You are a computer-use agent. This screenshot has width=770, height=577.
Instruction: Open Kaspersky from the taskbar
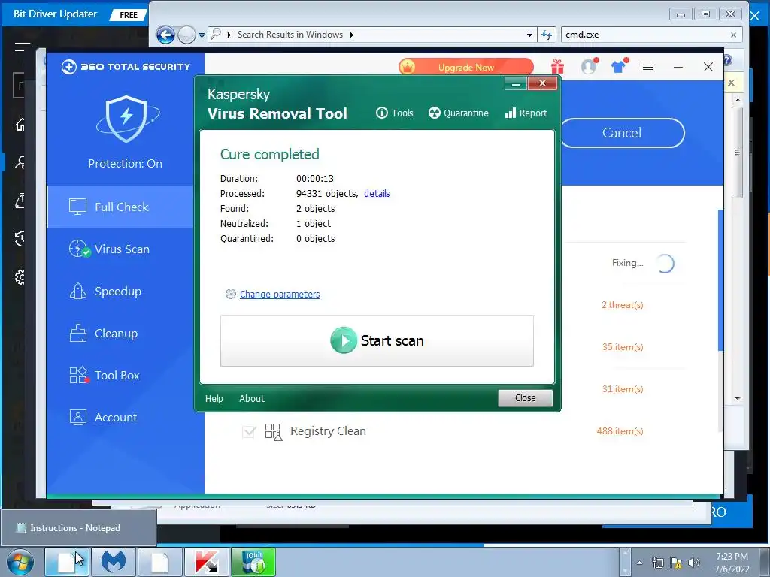pos(206,562)
